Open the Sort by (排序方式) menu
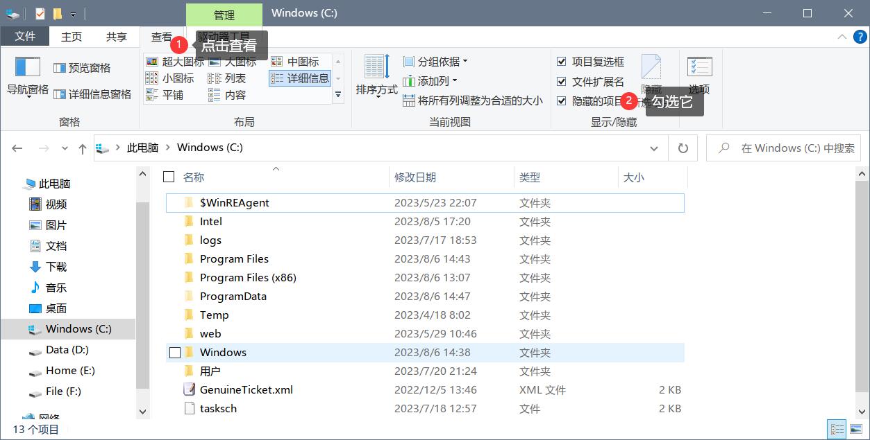870x440 pixels. (x=376, y=76)
